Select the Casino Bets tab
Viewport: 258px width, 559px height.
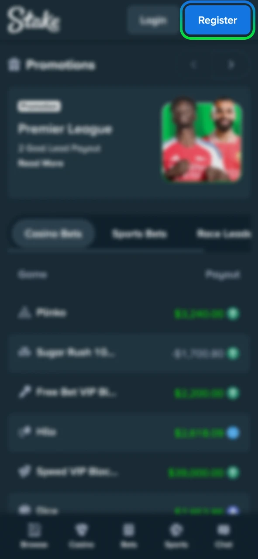(x=53, y=234)
